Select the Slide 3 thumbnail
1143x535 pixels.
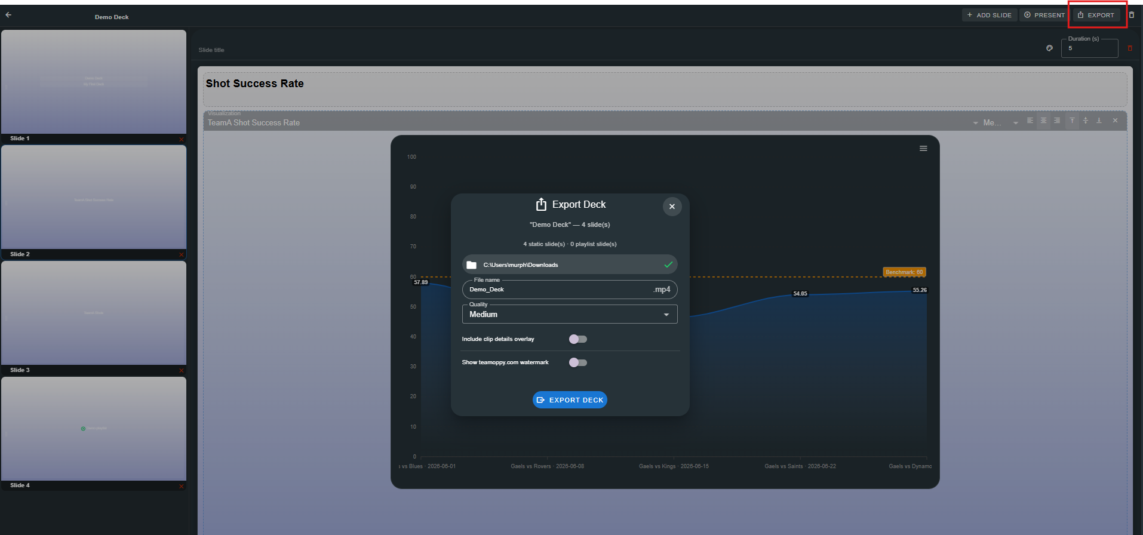coord(94,313)
